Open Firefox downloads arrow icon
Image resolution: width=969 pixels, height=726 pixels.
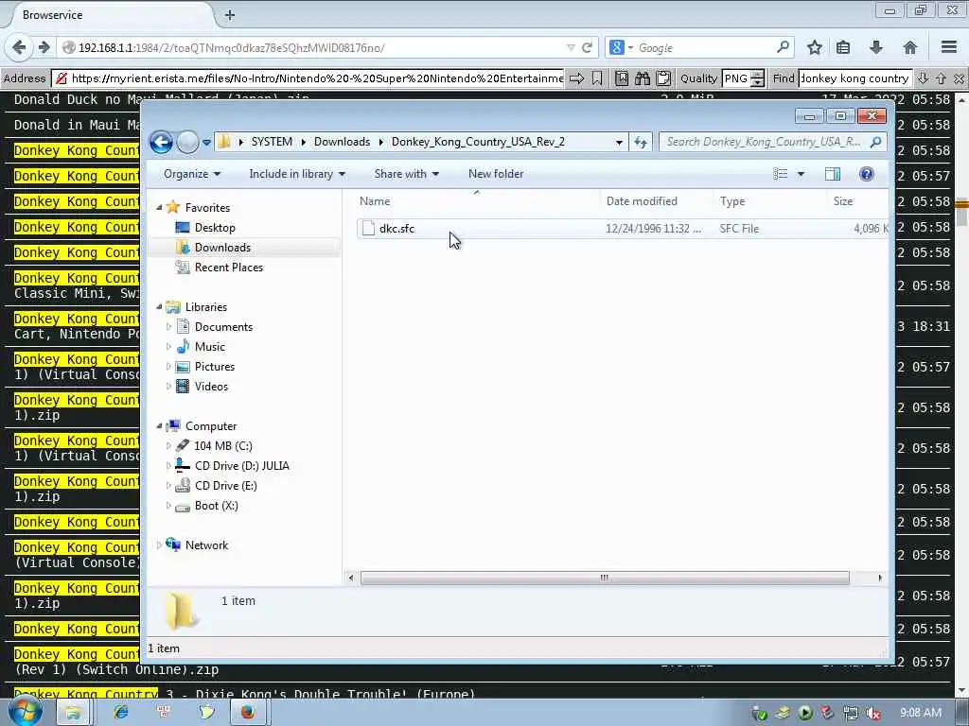click(876, 47)
